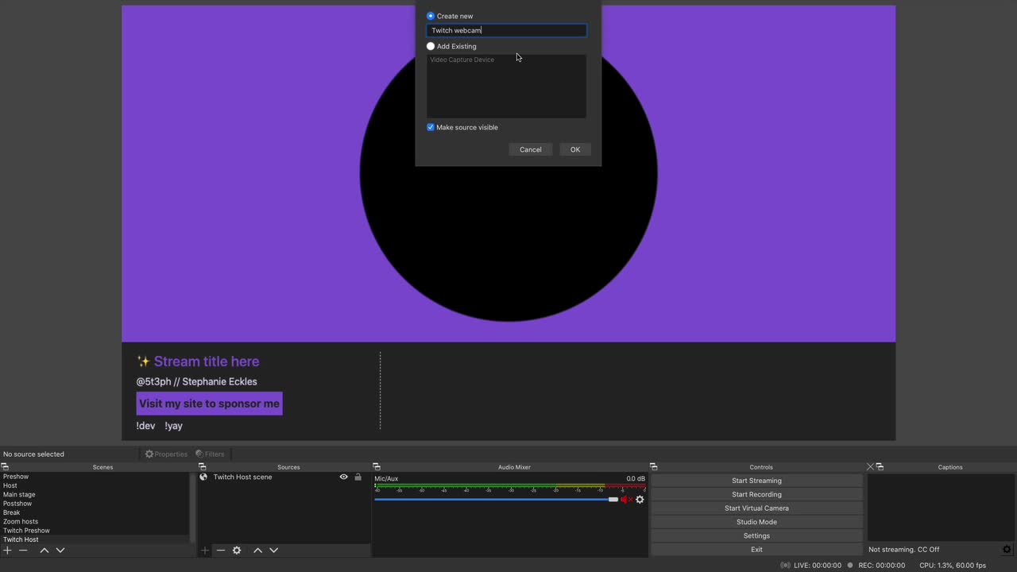1017x572 pixels.
Task: Adjust the Mic/Aux volume slider handle
Action: click(x=613, y=500)
